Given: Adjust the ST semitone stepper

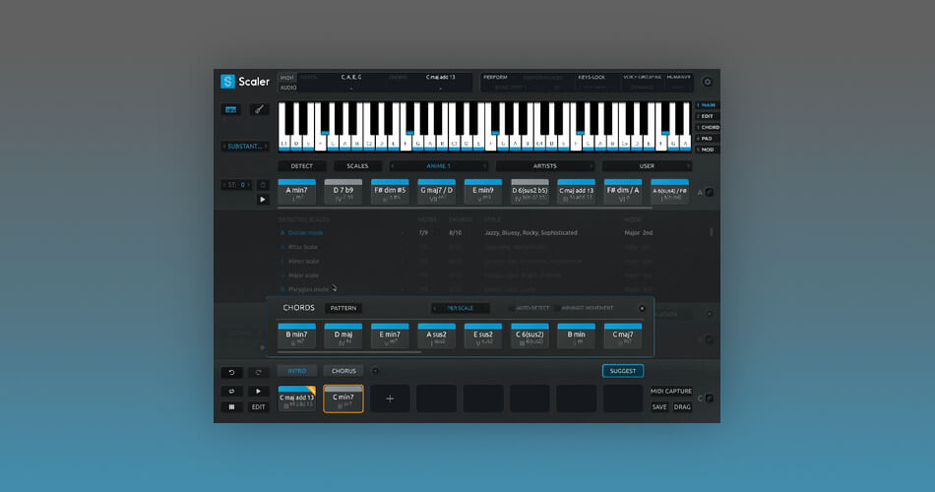Looking at the screenshot, I should [x=237, y=185].
